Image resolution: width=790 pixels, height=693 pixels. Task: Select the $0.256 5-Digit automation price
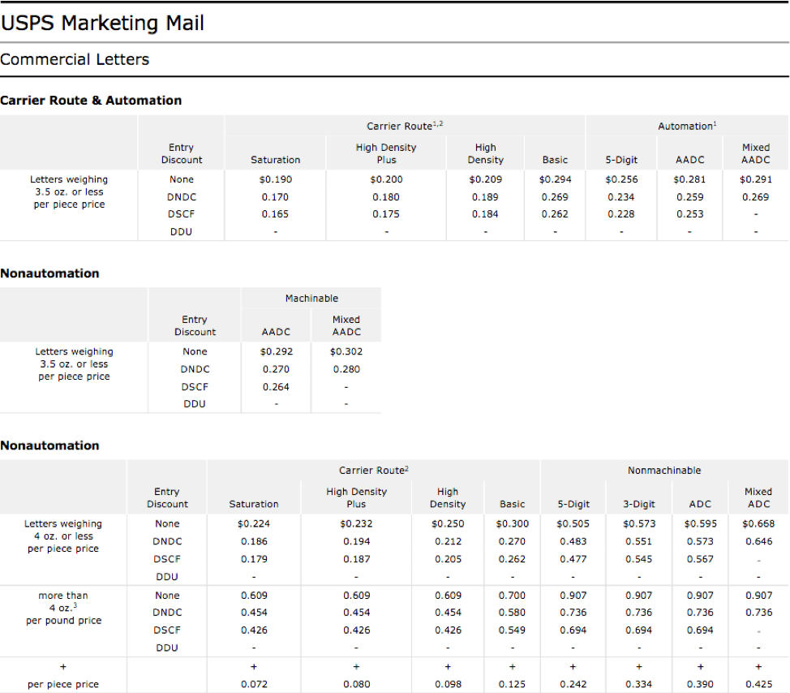(621, 179)
